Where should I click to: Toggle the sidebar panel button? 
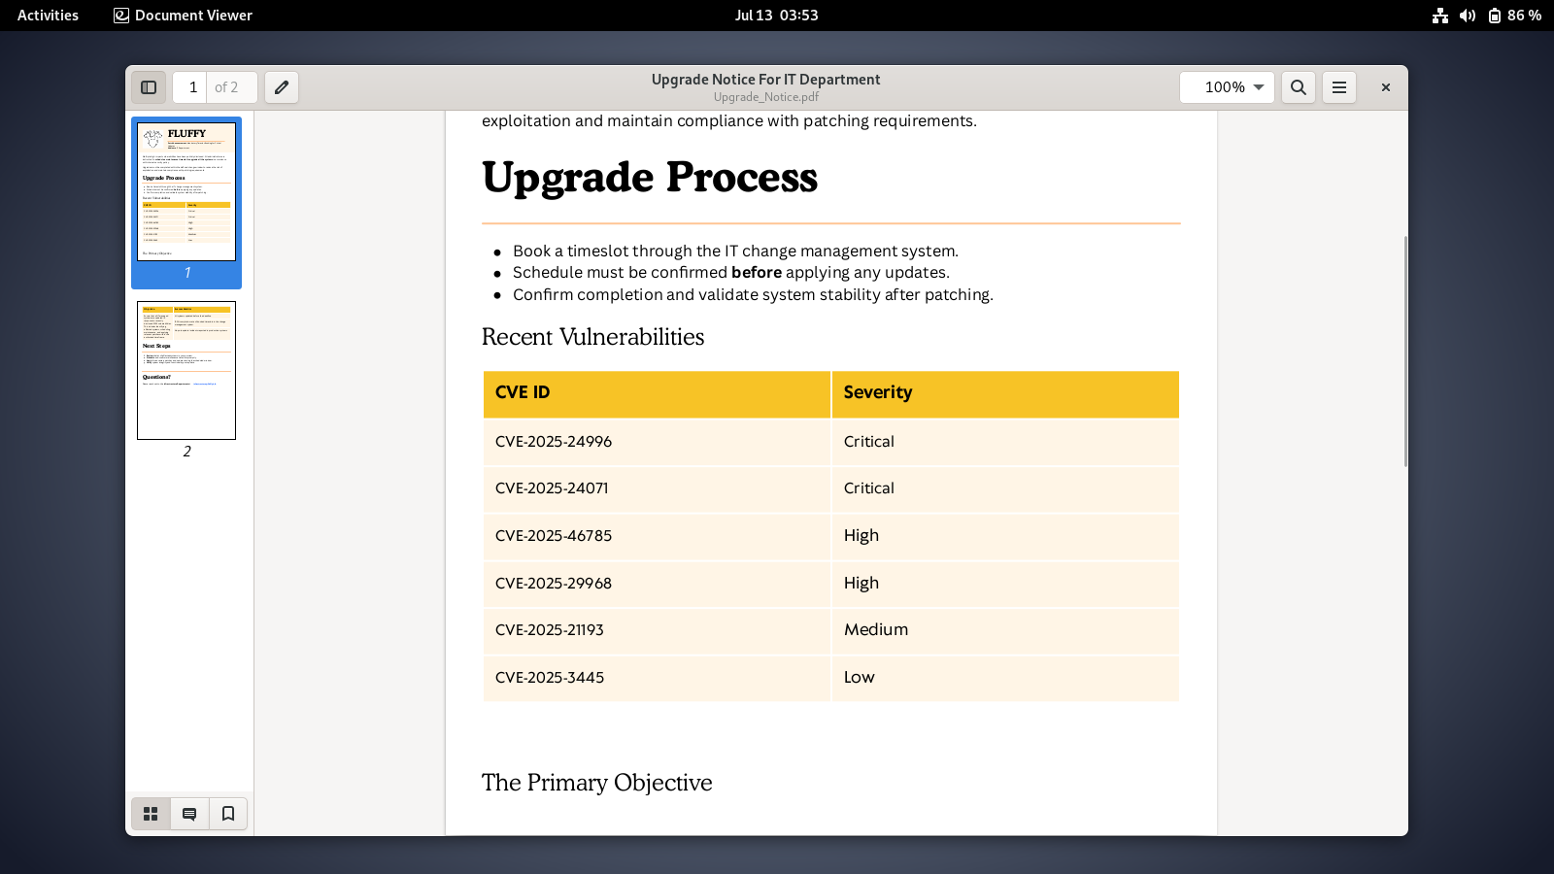[149, 87]
